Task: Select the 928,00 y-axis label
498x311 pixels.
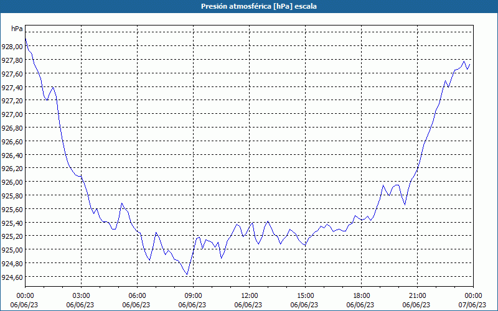Action: pos(12,47)
